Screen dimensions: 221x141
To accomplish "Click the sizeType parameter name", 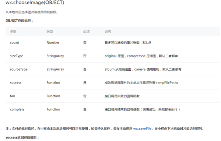I will (x=17, y=56).
